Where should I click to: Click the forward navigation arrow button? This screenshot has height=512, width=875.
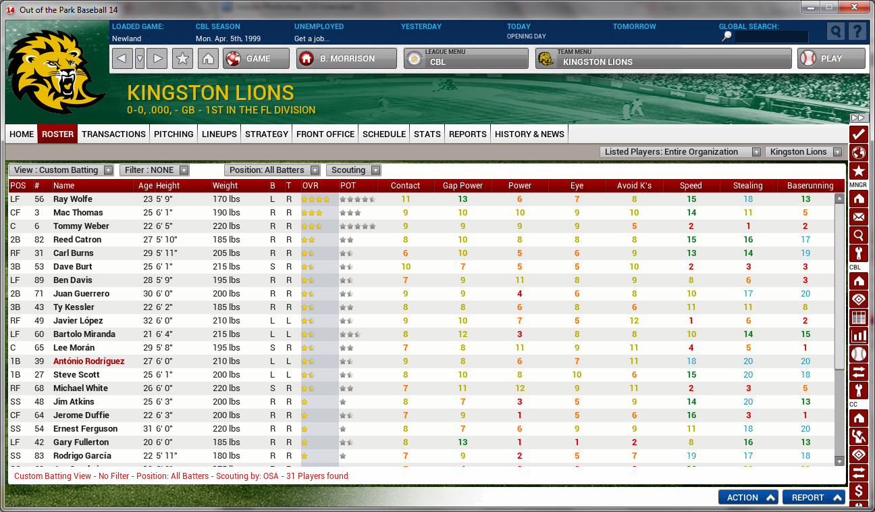(x=157, y=59)
